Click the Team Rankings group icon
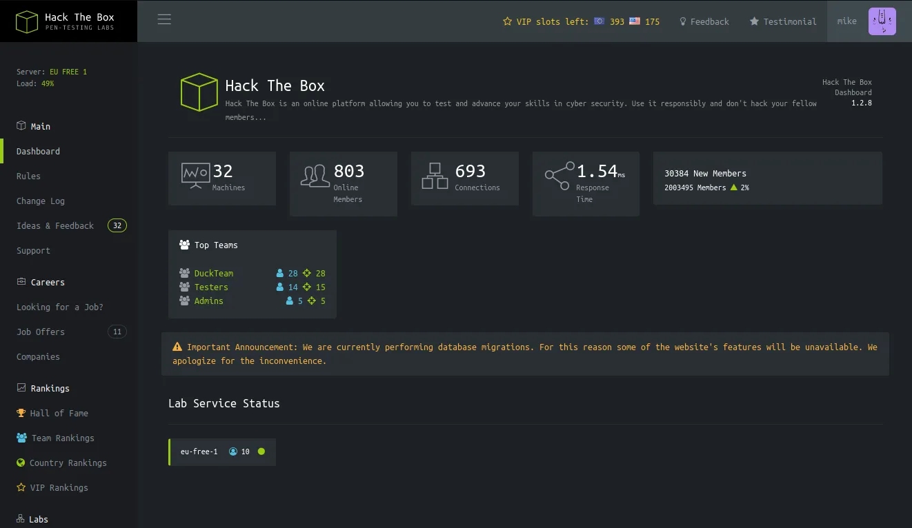912x528 pixels. tap(21, 438)
